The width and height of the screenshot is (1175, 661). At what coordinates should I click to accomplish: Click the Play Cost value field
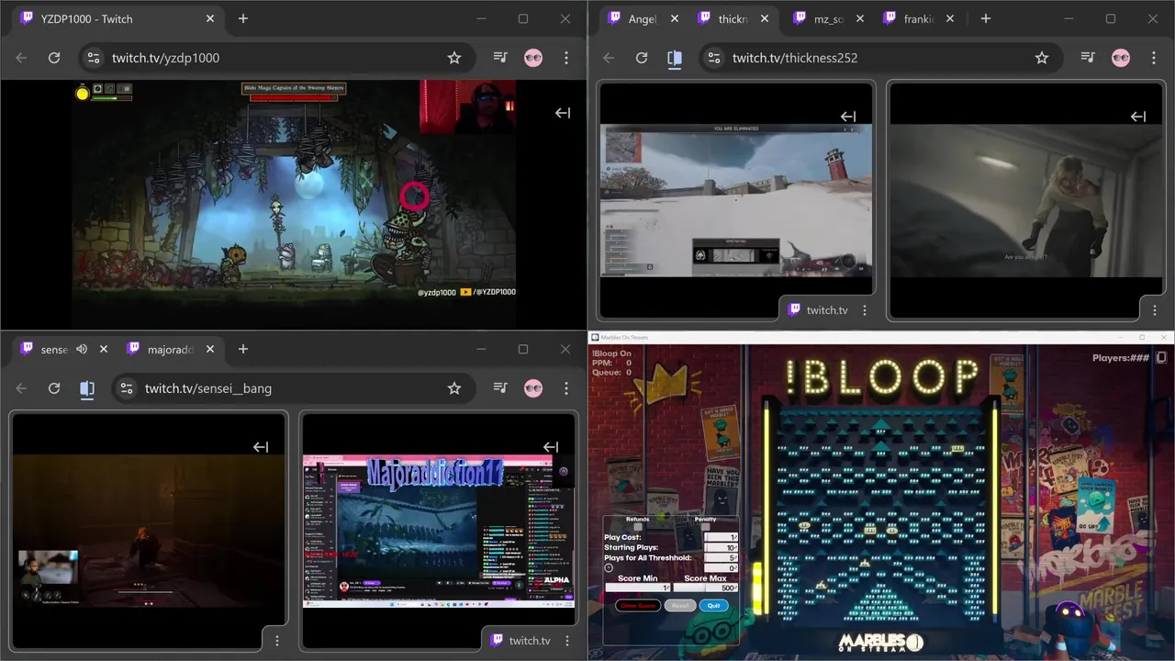(x=721, y=537)
